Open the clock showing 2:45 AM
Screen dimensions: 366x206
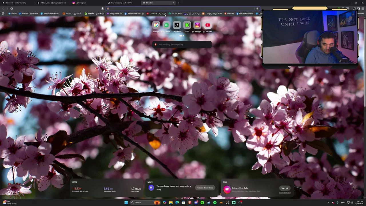359,203
